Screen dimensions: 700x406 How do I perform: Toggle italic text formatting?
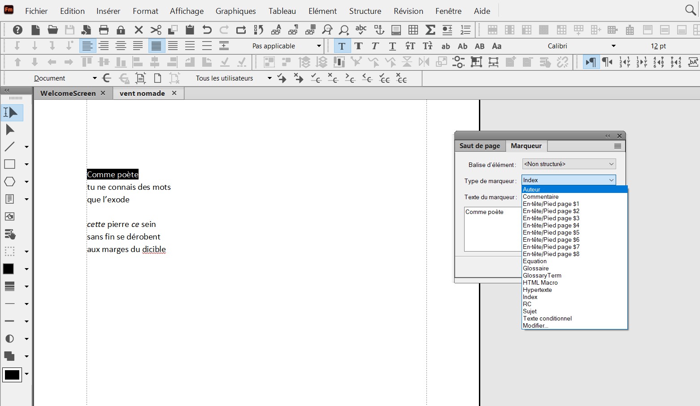click(x=375, y=46)
